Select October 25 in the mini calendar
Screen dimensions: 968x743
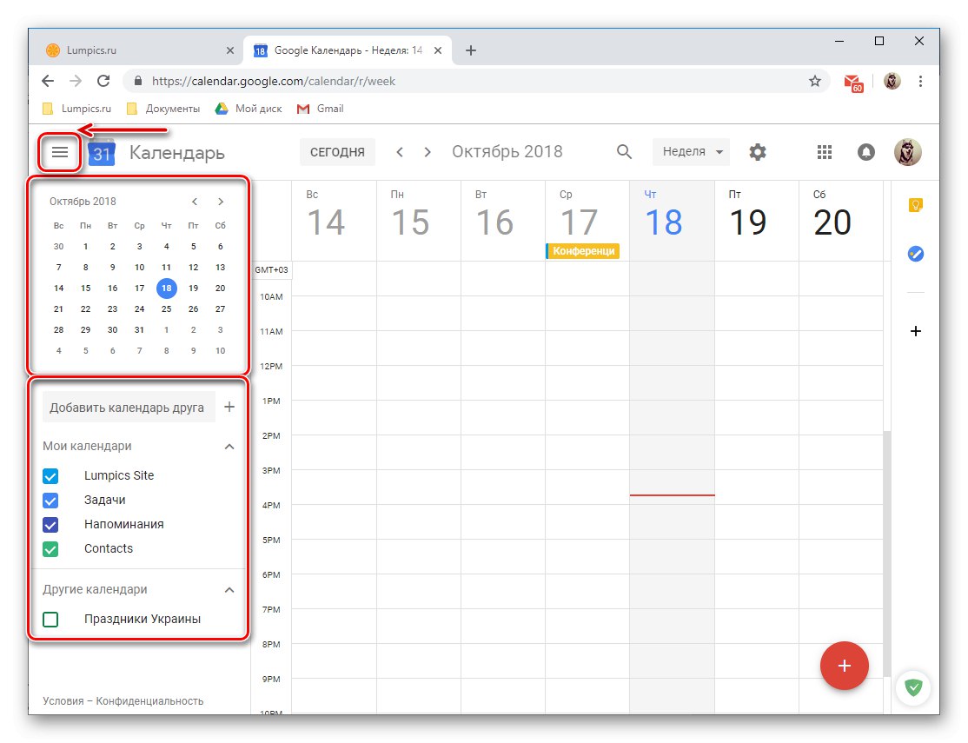tap(166, 308)
